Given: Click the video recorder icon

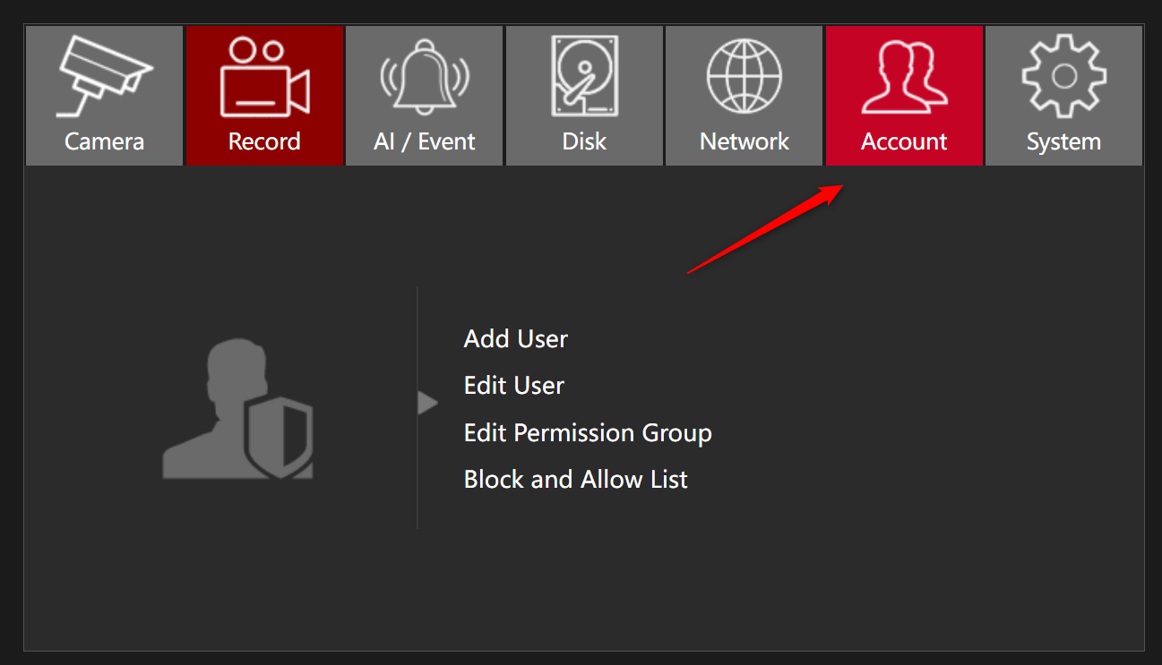Looking at the screenshot, I should pos(264,77).
